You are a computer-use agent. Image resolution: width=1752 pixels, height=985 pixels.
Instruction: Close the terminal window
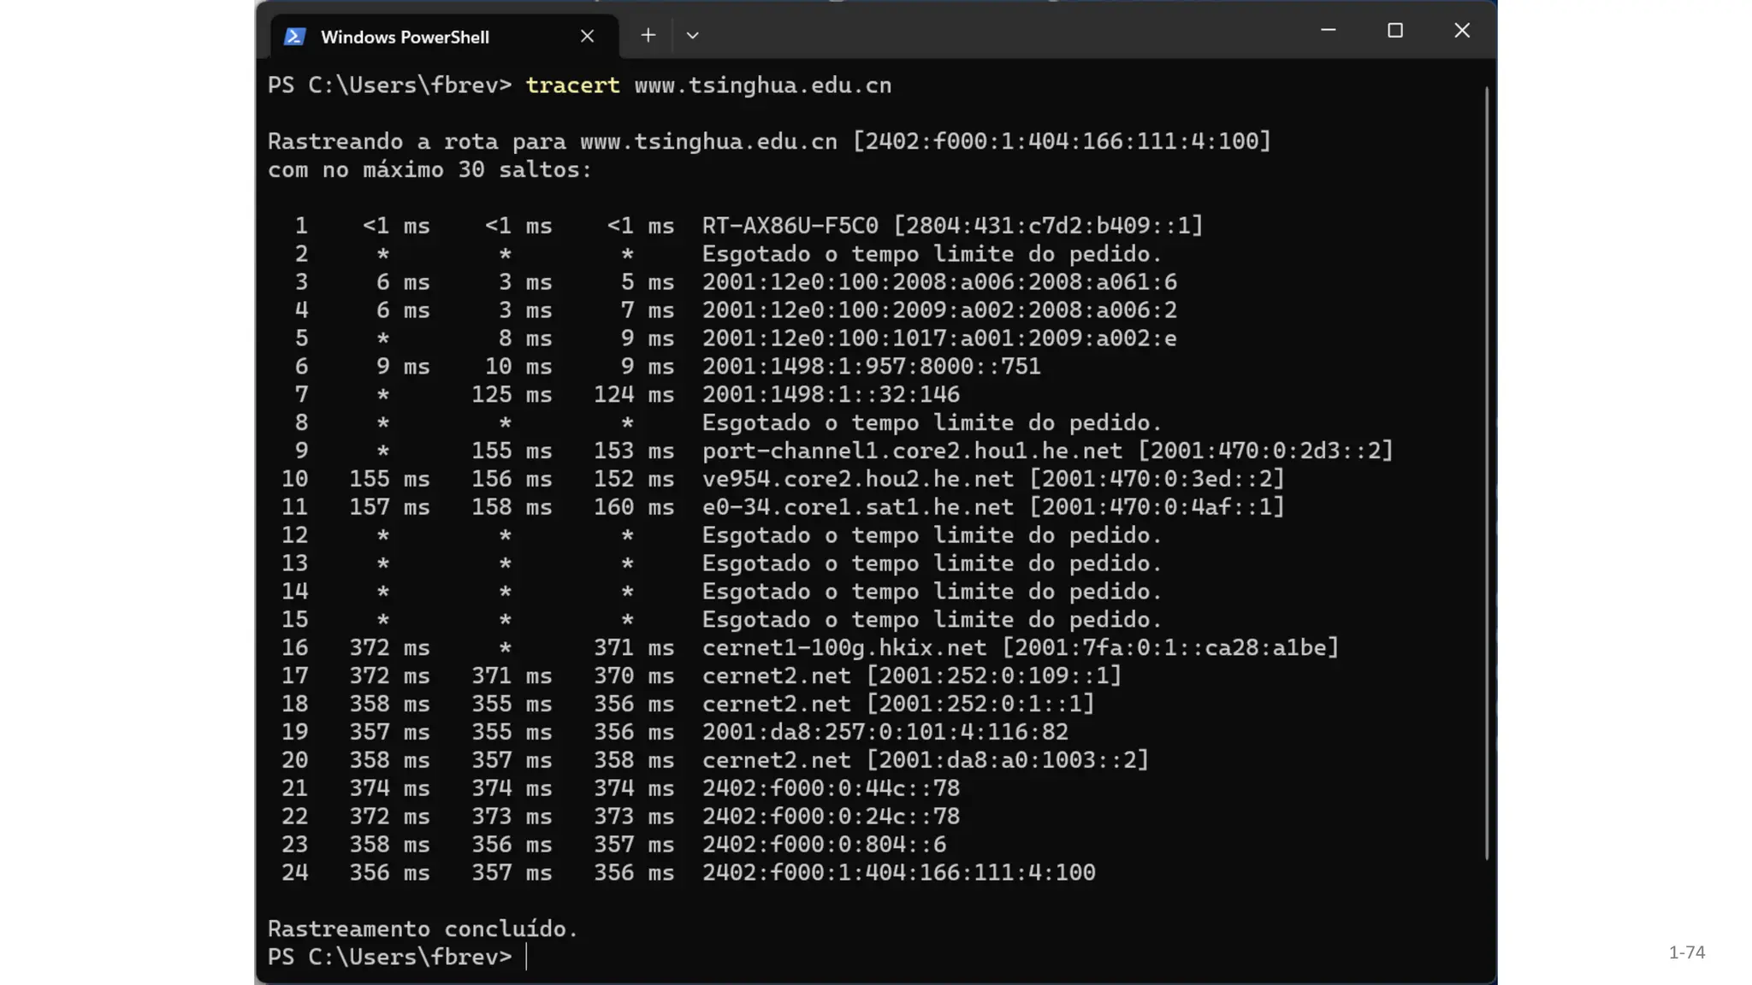pos(1462,31)
